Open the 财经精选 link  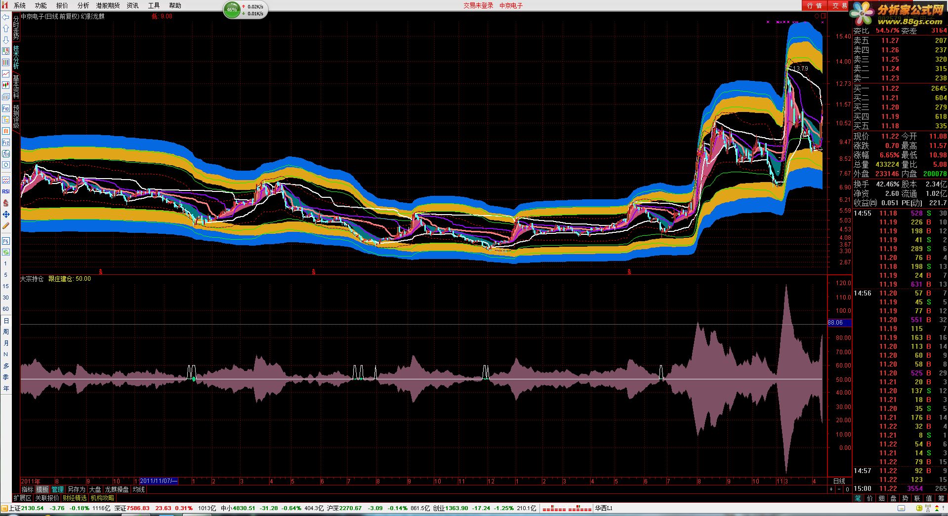tap(75, 498)
